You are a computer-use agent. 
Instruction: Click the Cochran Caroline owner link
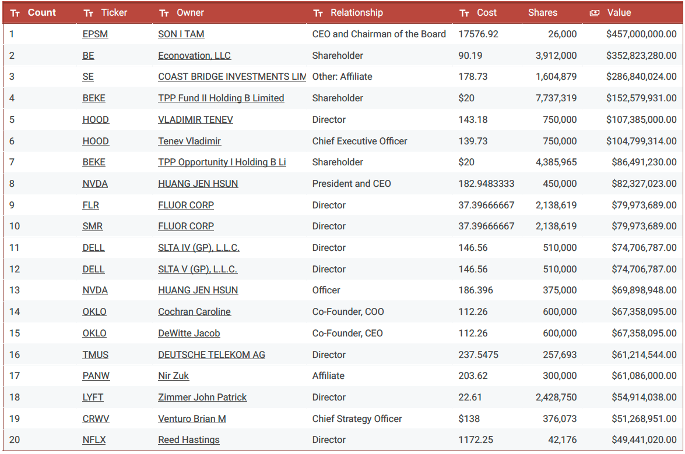194,312
